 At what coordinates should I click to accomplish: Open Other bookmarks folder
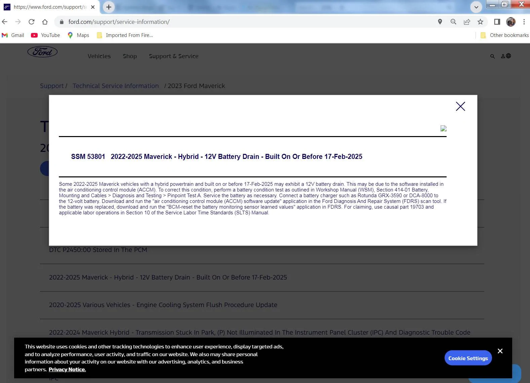click(x=504, y=35)
